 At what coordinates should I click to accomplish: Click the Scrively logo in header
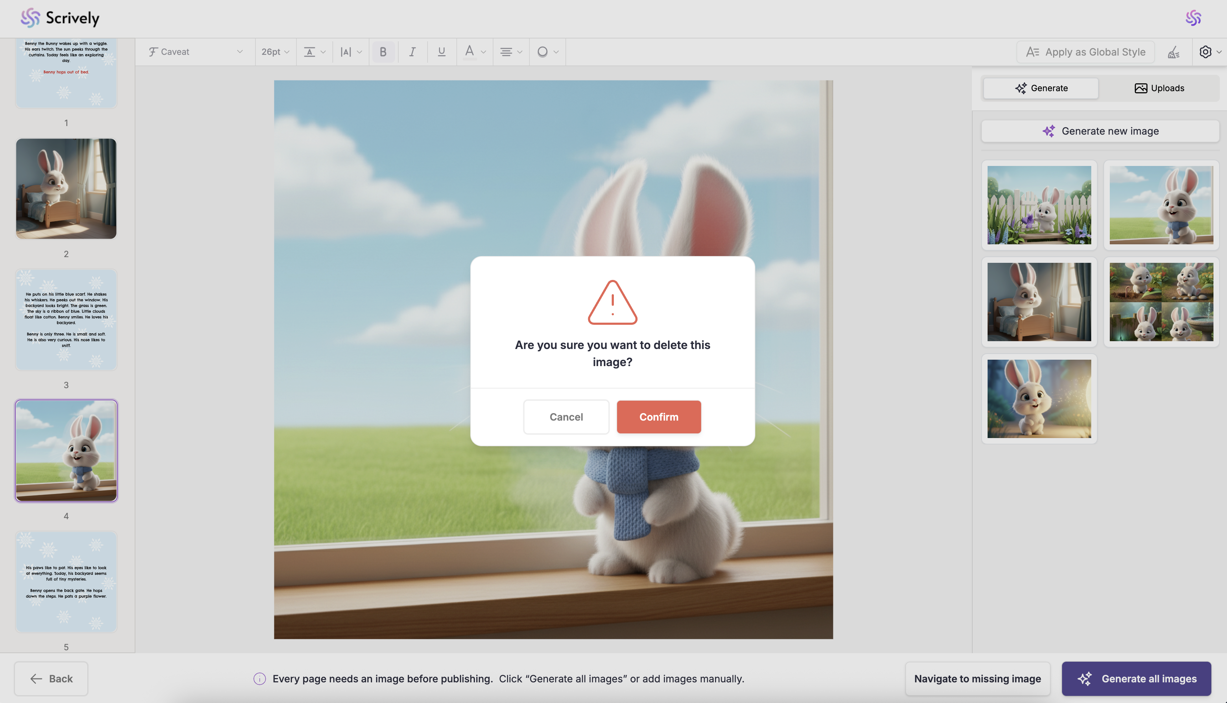click(x=60, y=18)
